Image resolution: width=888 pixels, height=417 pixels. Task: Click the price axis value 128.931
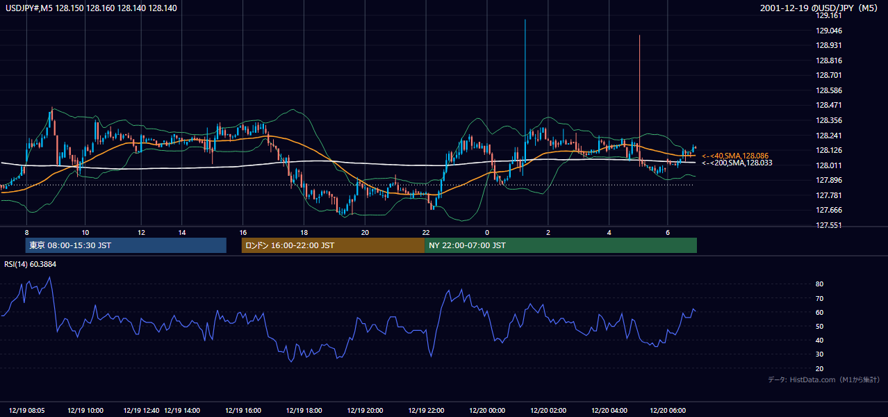point(828,45)
